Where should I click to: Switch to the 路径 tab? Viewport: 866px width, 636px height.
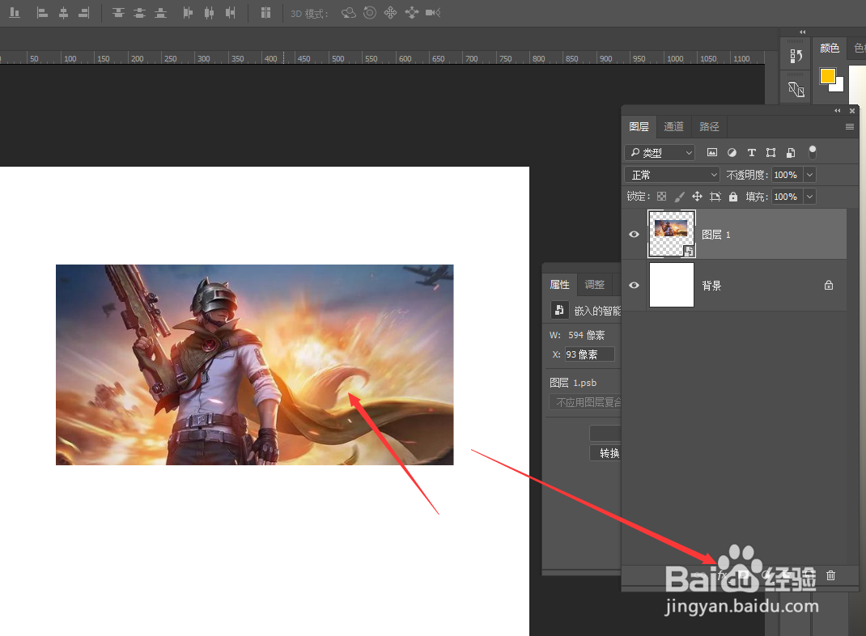pos(709,127)
